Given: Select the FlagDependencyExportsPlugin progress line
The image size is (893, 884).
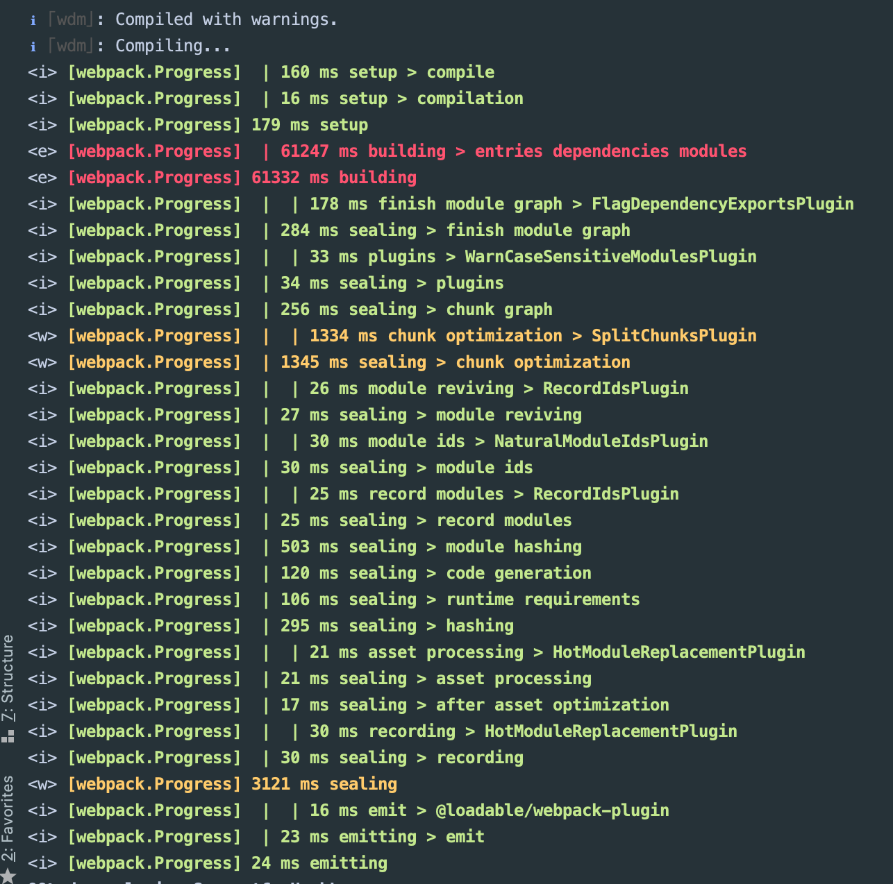Looking at the screenshot, I should [x=486, y=203].
